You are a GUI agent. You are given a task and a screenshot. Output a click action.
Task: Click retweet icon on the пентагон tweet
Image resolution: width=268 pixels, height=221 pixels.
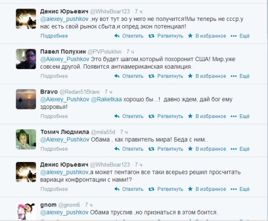pos(151,189)
